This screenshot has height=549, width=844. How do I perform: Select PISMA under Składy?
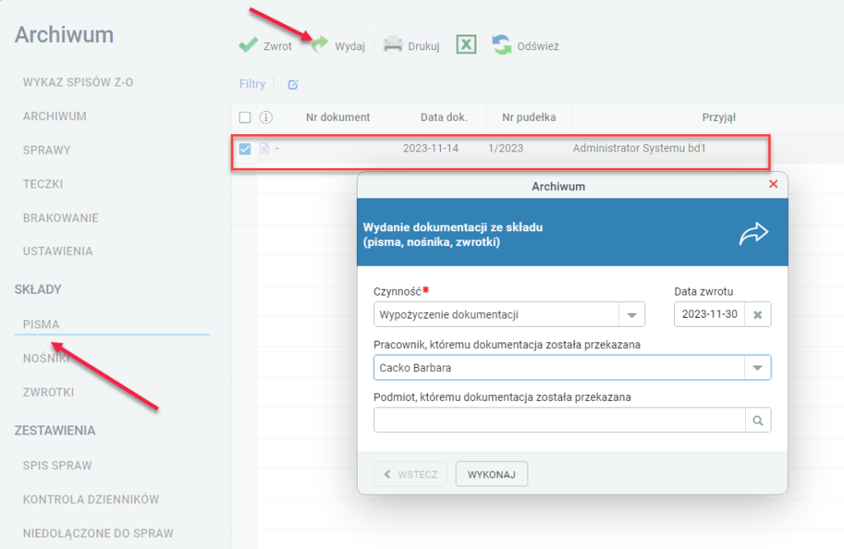coord(41,324)
